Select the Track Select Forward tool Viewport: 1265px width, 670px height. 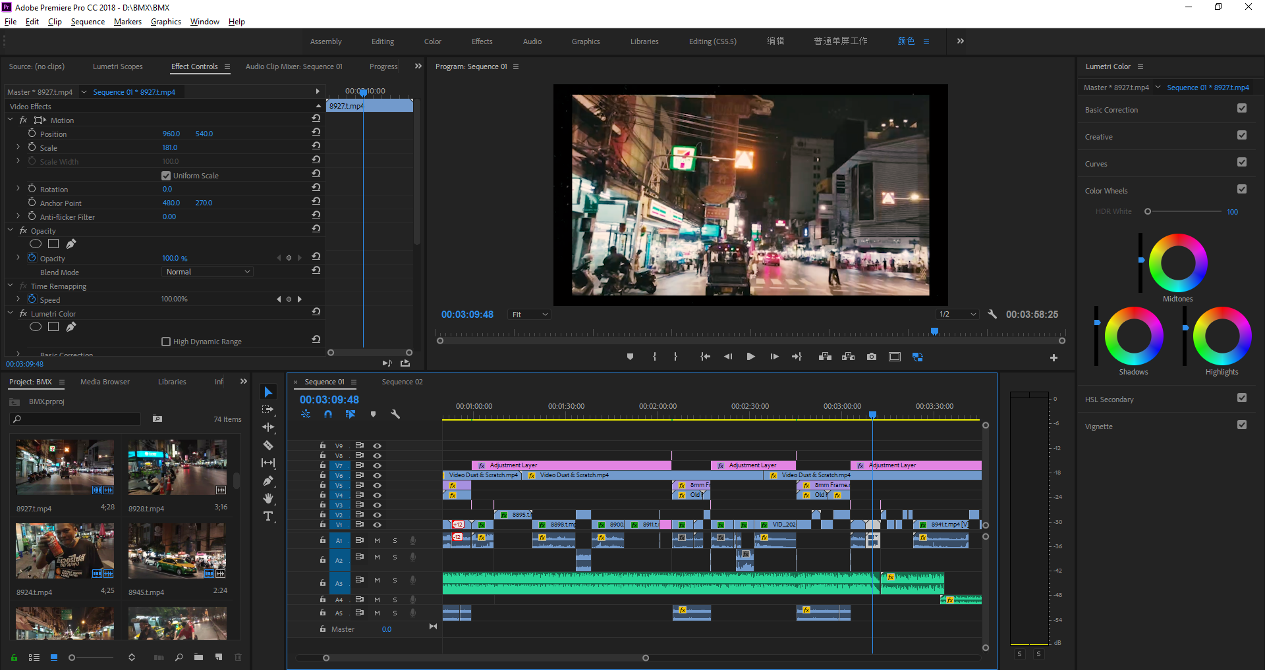point(268,409)
